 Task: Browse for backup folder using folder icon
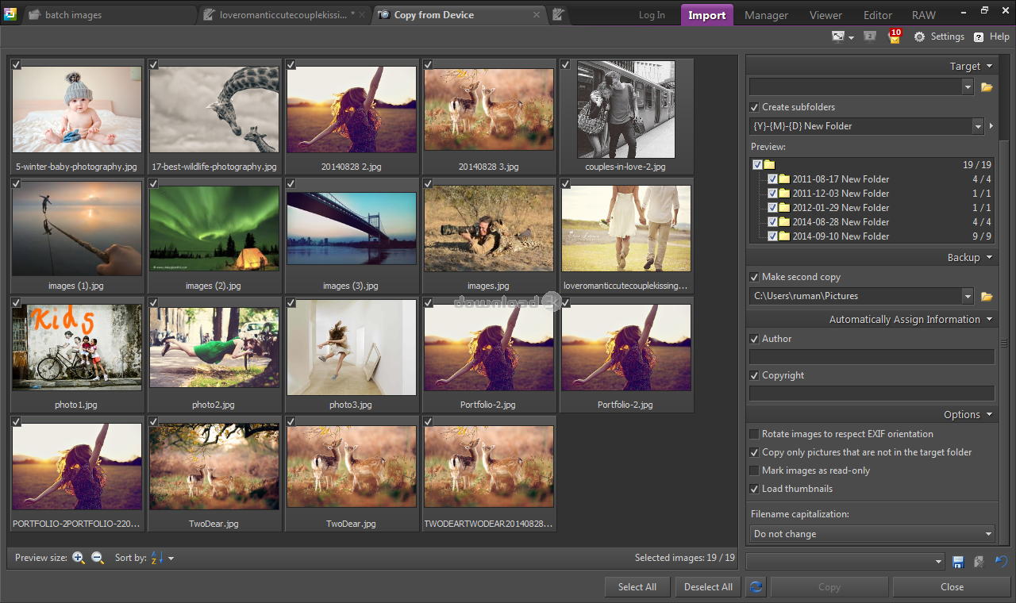(987, 296)
